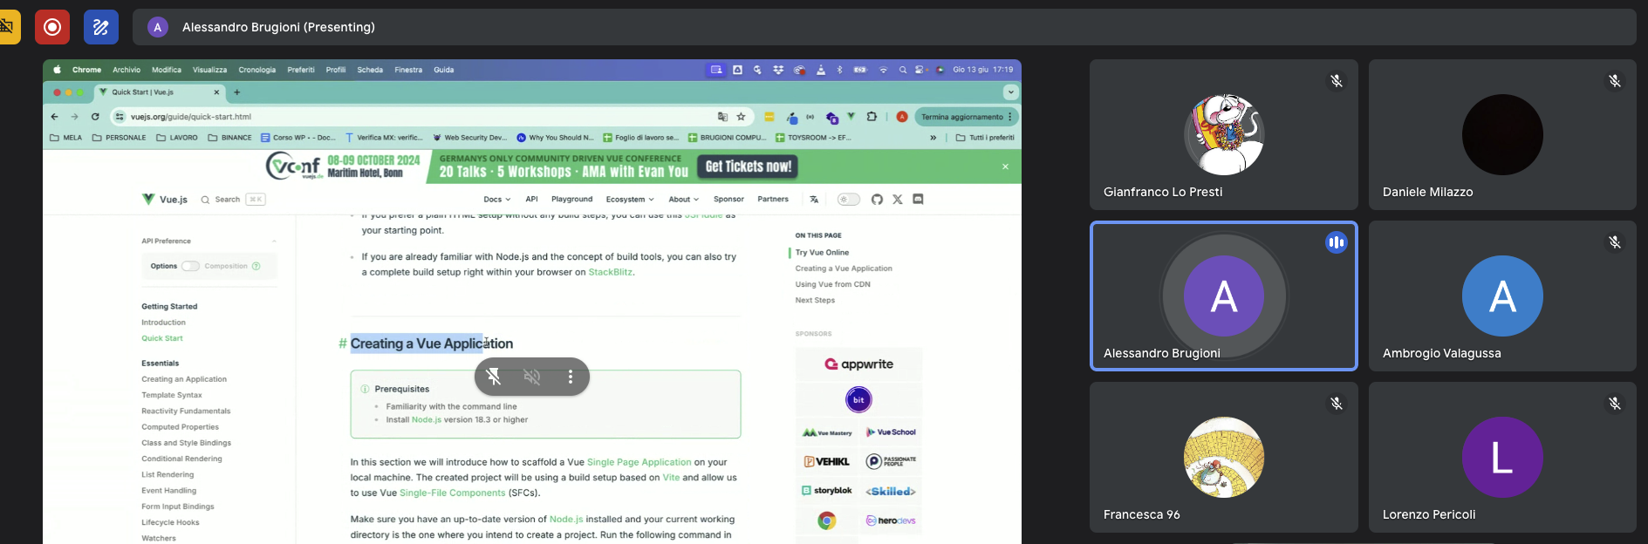Viewport: 1648px width, 544px height.
Task: Go back using Chrome back arrow
Action: coord(55,117)
